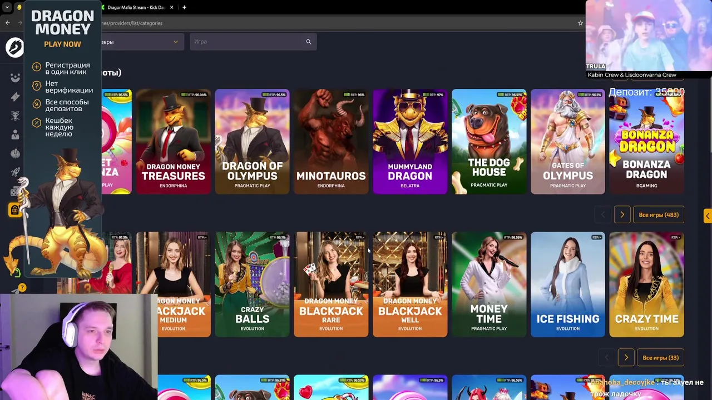Select the ticket icon in sidebar
The image size is (712, 400).
pyautogui.click(x=15, y=97)
